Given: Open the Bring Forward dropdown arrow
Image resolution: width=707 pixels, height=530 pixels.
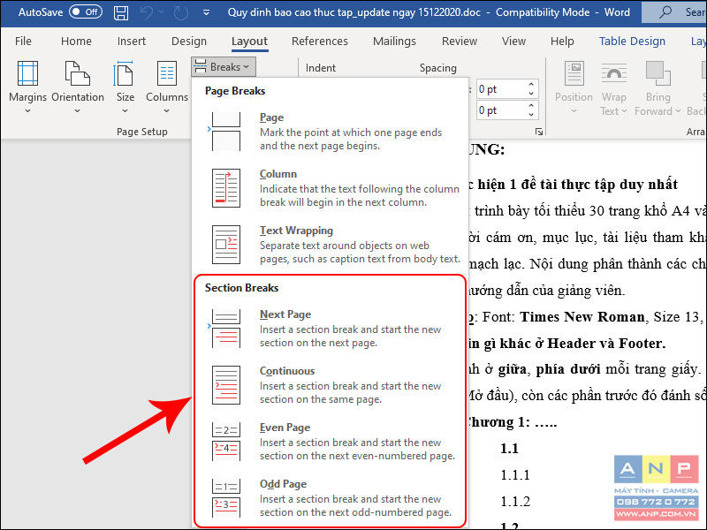Looking at the screenshot, I should coord(678,111).
